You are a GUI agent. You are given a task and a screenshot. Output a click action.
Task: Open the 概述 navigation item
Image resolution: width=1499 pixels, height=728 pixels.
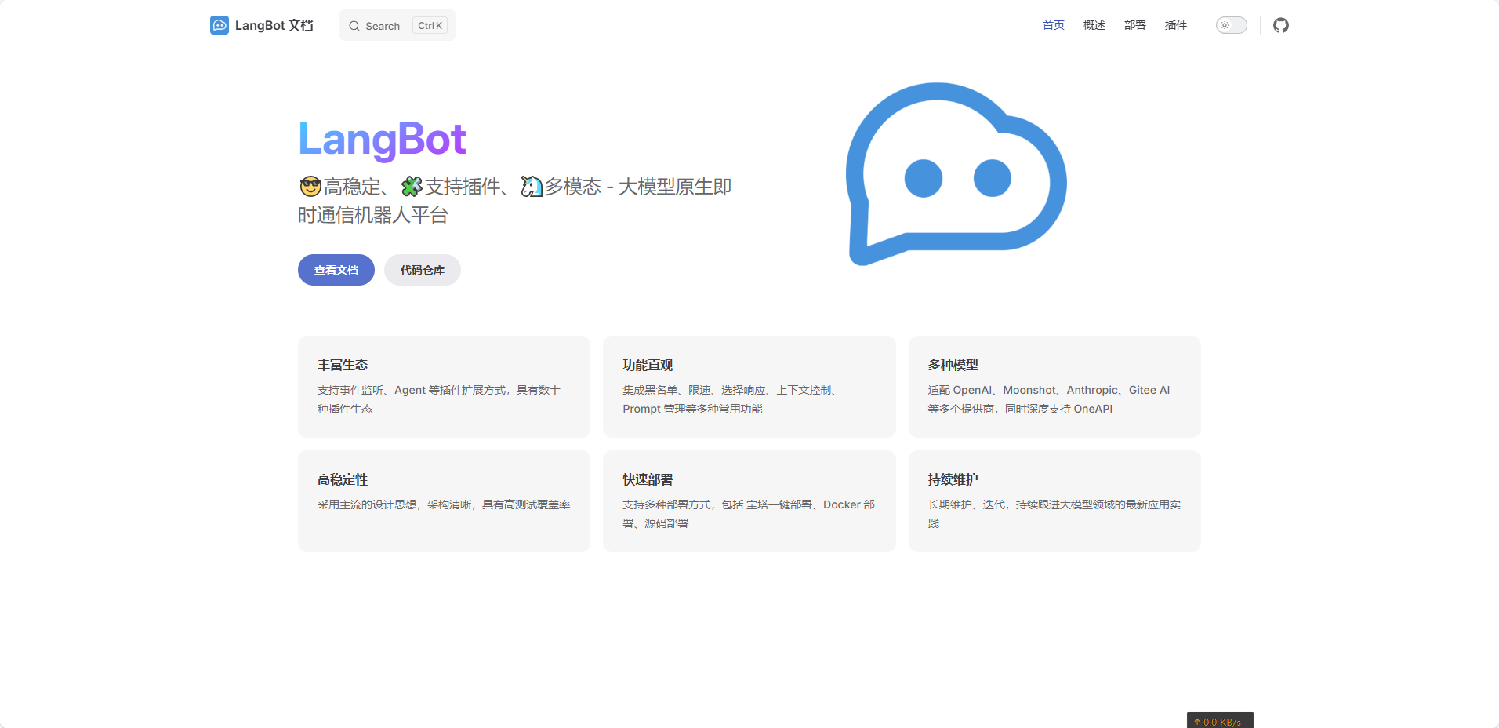(1094, 25)
